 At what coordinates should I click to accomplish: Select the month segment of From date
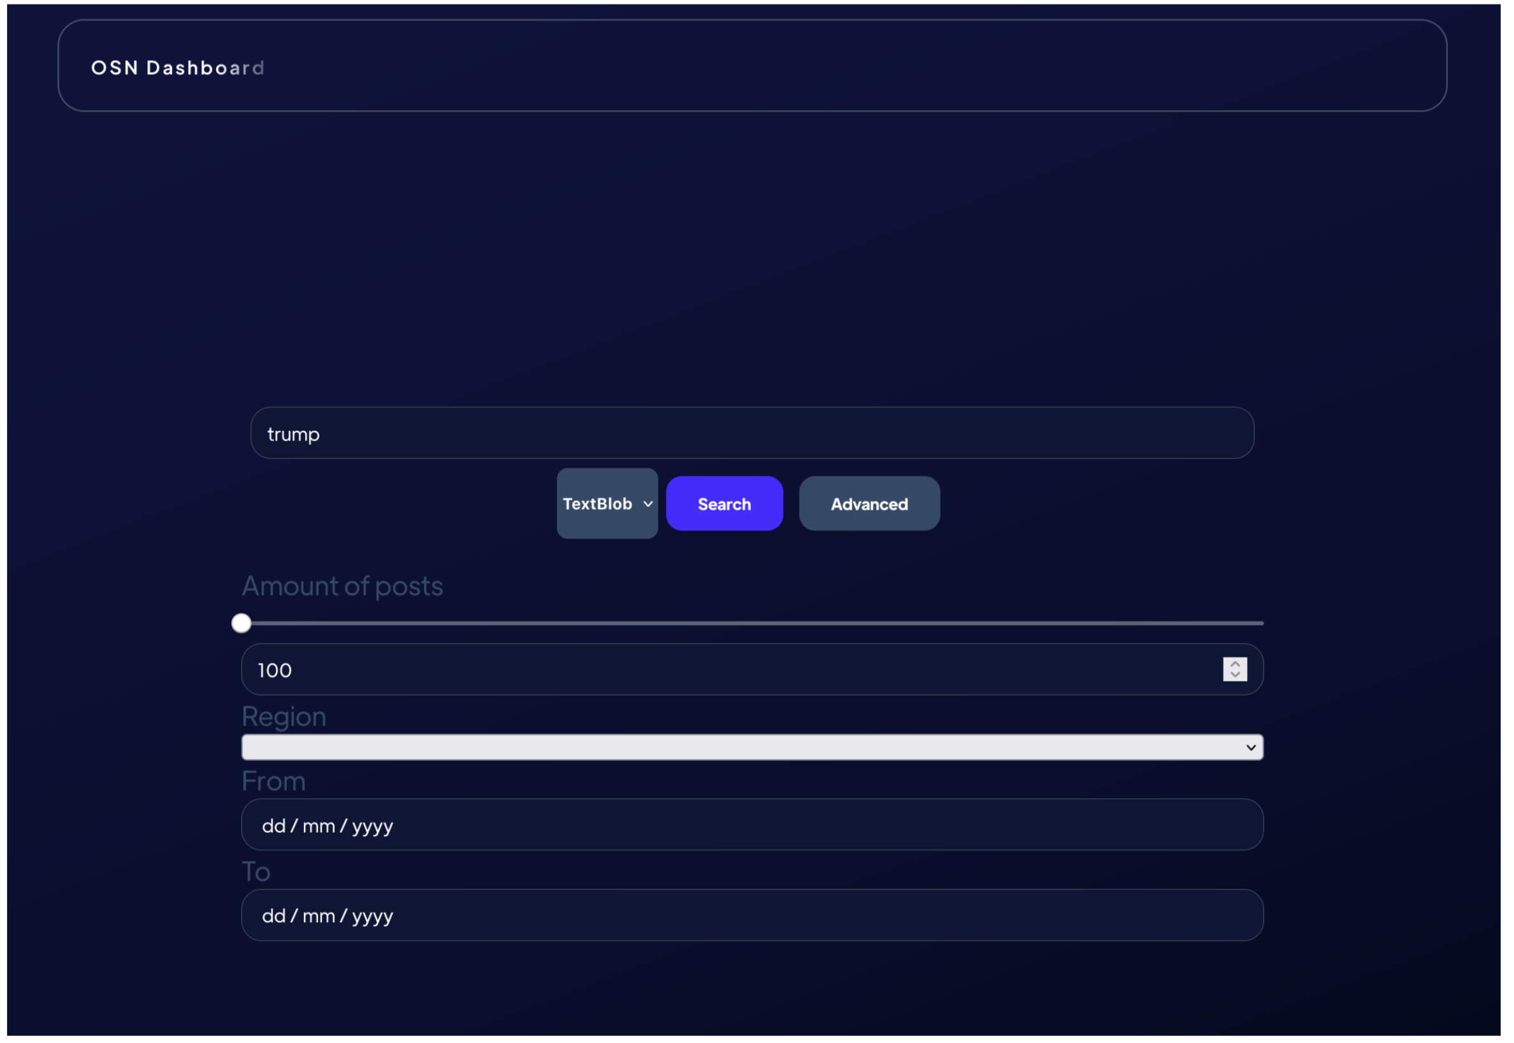pyautogui.click(x=319, y=826)
